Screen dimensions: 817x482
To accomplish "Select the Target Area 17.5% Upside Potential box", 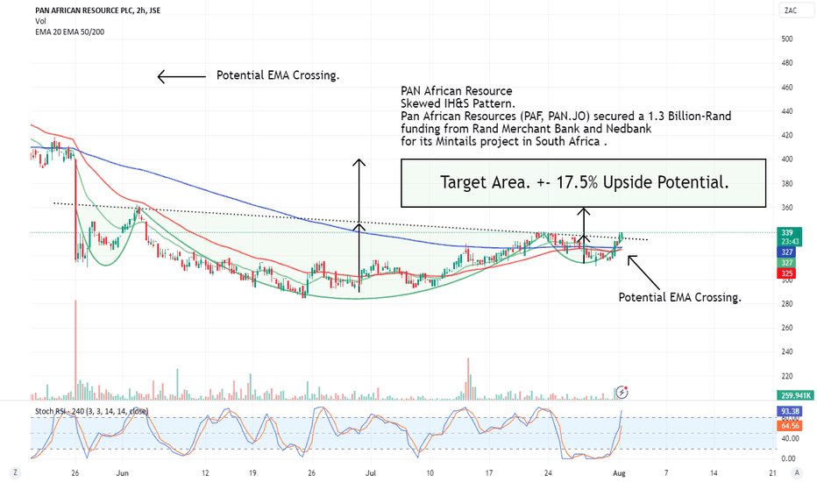I will tap(583, 183).
